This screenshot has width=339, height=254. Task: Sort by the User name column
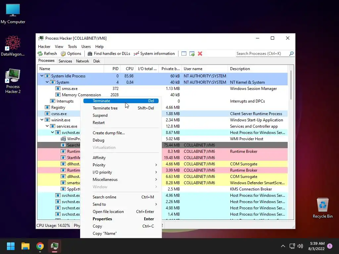pyautogui.click(x=205, y=69)
